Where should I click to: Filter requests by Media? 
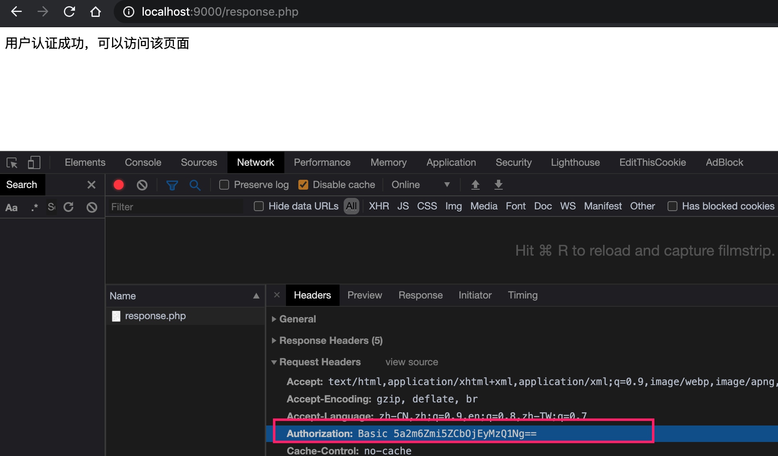tap(484, 206)
